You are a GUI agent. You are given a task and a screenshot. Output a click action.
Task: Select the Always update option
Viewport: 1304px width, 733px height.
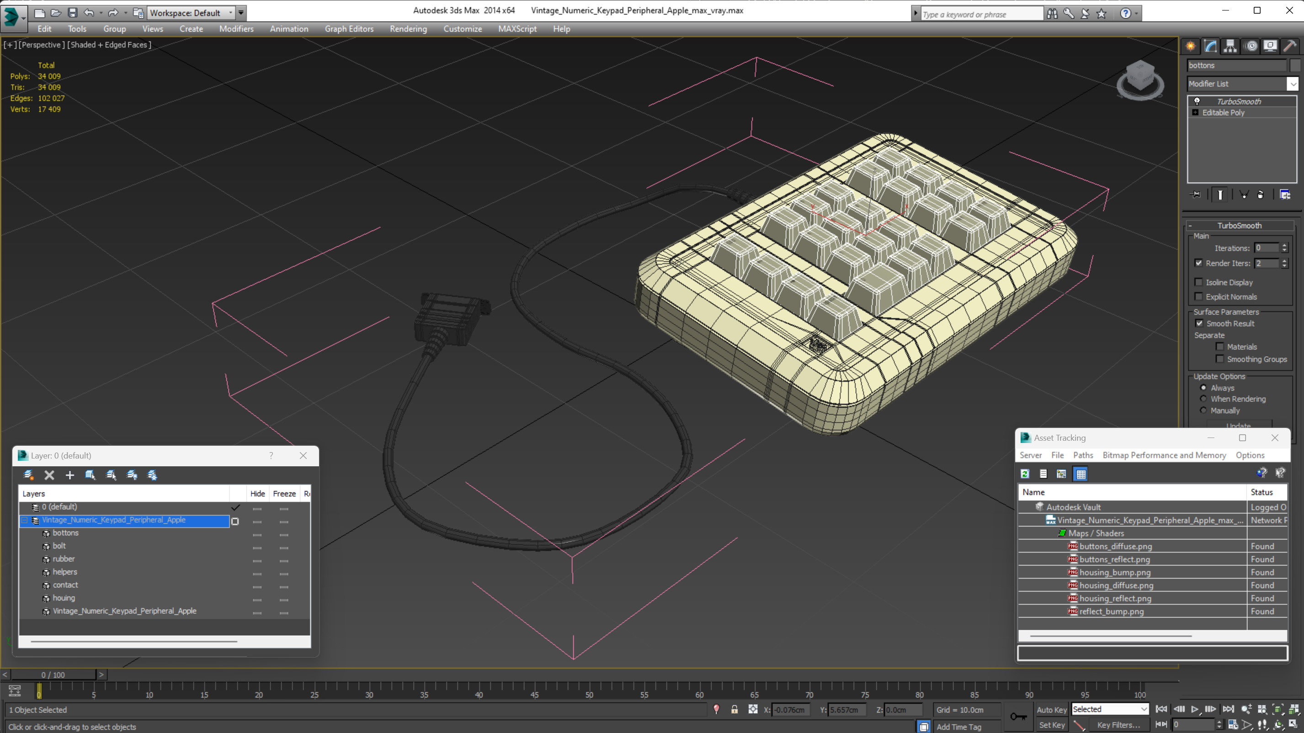pyautogui.click(x=1203, y=387)
